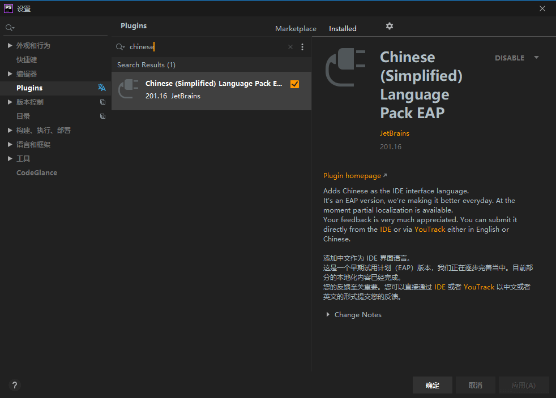The width and height of the screenshot is (556, 398).
Task: Click the large plugin icon in details pane
Action: click(x=346, y=67)
